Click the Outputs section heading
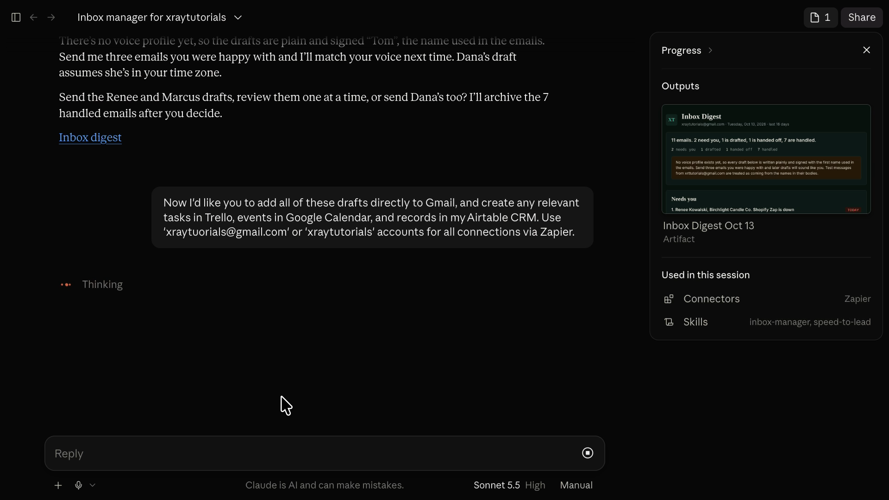The height and width of the screenshot is (500, 889). 680,87
